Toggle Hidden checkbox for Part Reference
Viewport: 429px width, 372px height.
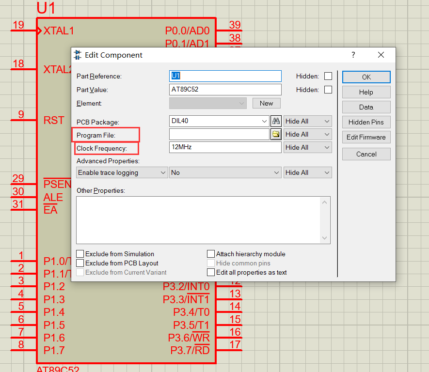coord(328,76)
